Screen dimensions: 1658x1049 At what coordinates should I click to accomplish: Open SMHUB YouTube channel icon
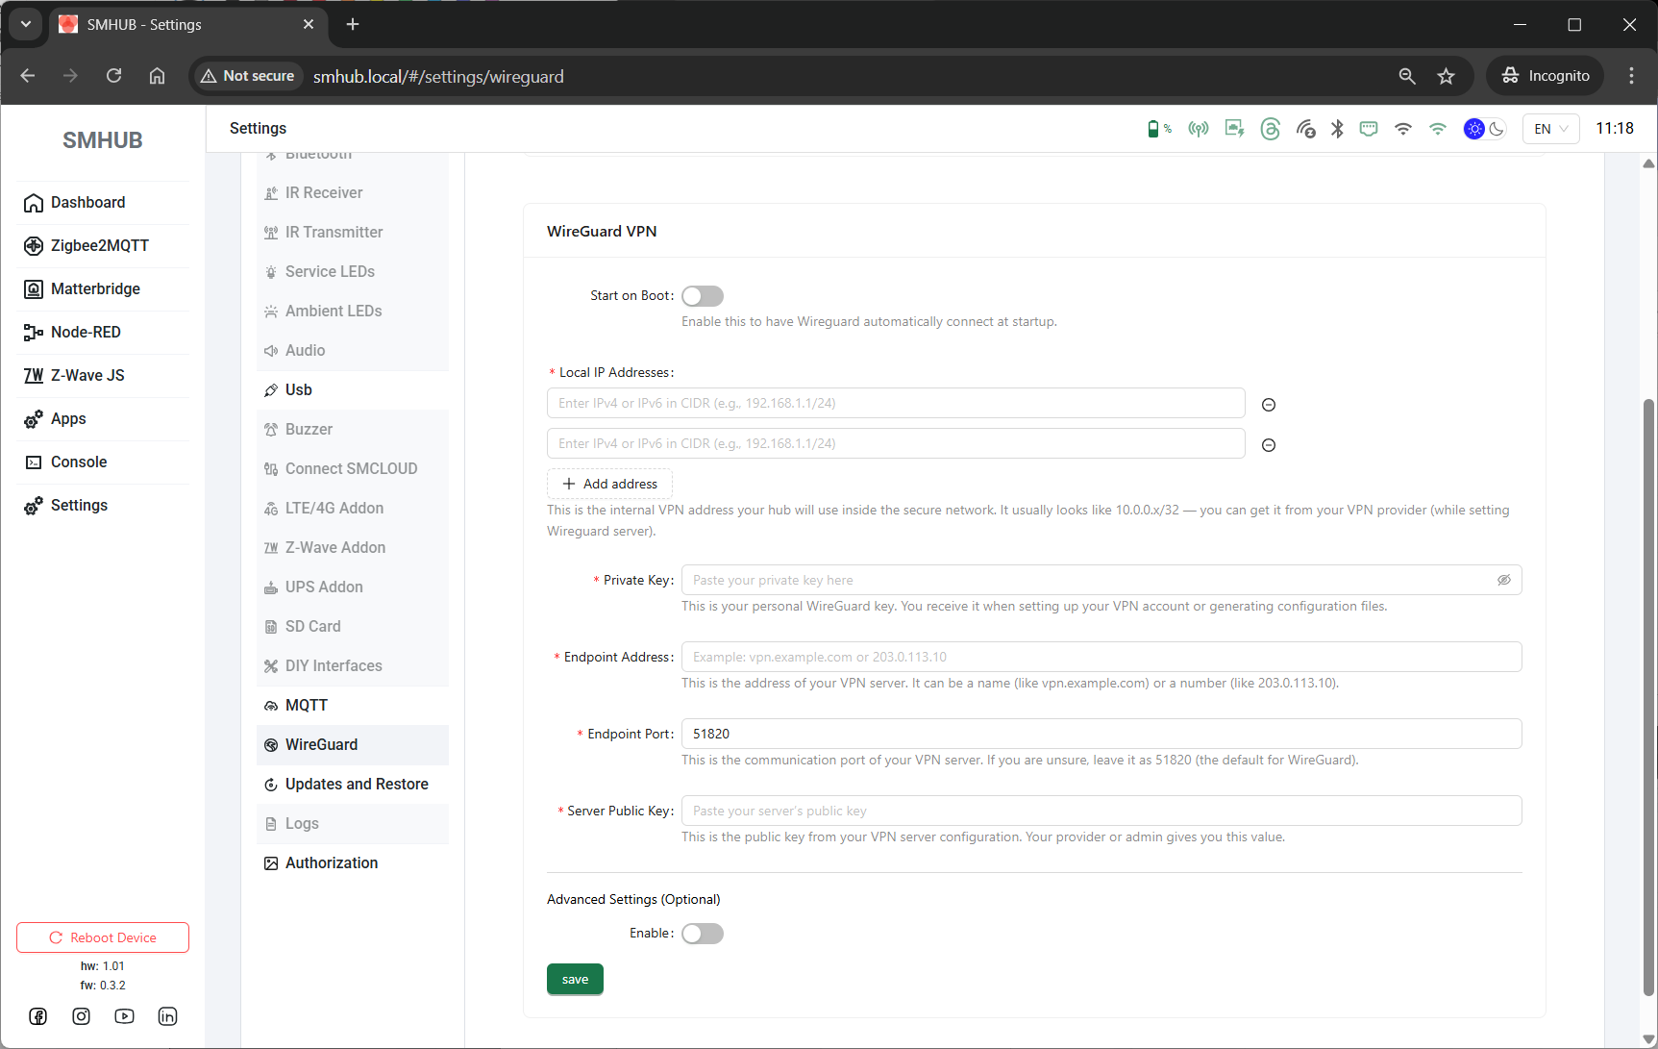click(x=124, y=1016)
